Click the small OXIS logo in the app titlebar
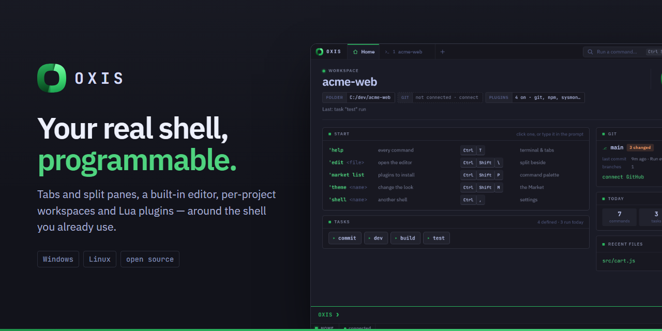The height and width of the screenshot is (331, 662). click(320, 52)
